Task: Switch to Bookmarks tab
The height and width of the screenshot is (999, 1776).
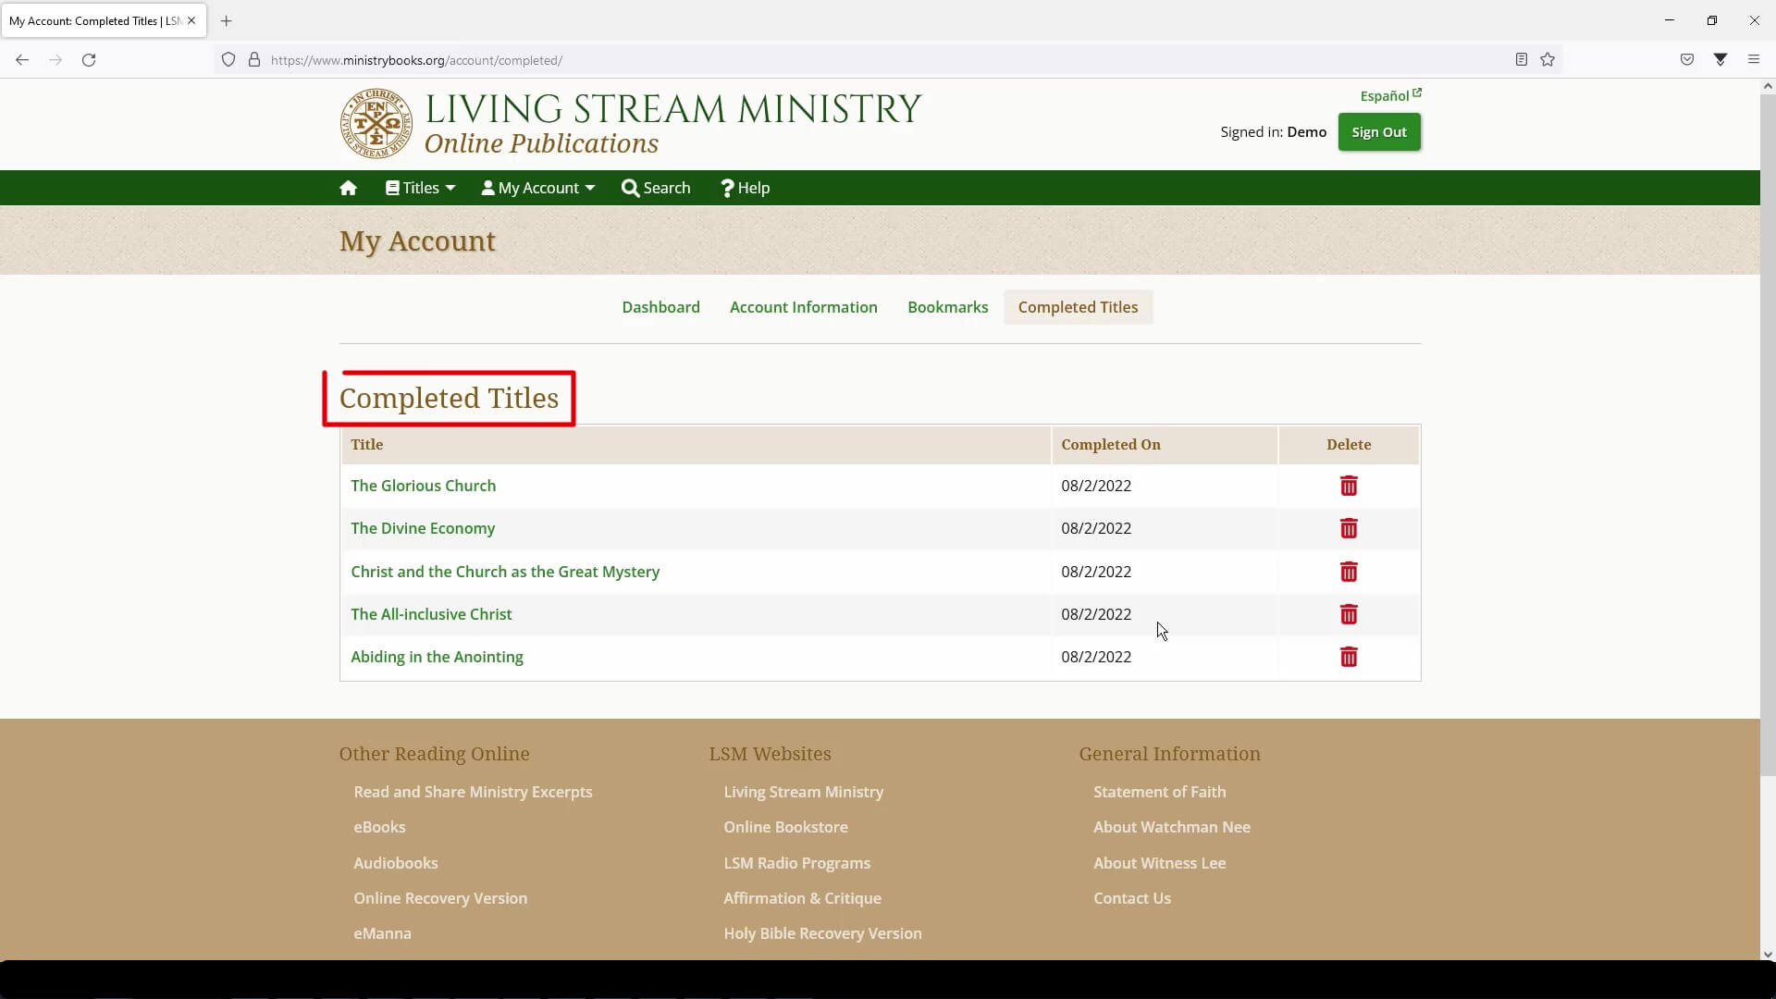Action: point(947,307)
